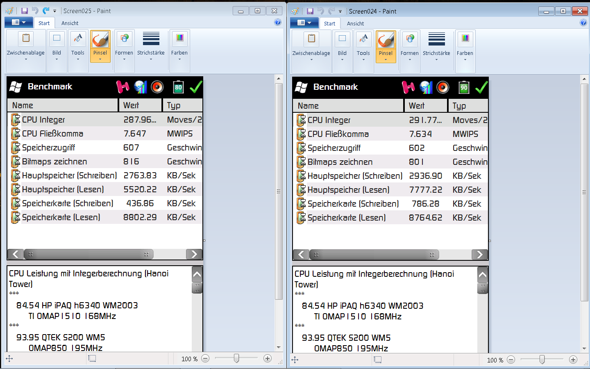The height and width of the screenshot is (369, 590).
Task: Click zoom out minus button in Screen025
Action: pyautogui.click(x=205, y=358)
